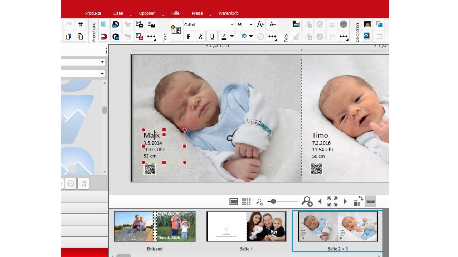The width and height of the screenshot is (458, 257).
Task: Click the fullscreen arrows icon
Action: click(x=332, y=202)
